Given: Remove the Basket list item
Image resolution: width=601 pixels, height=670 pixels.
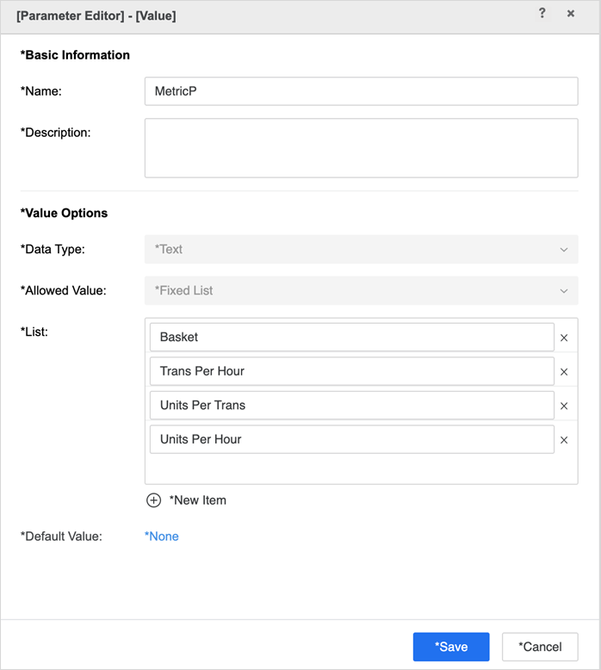Looking at the screenshot, I should tap(564, 338).
